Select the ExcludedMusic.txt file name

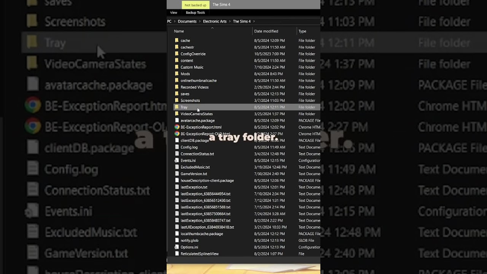coord(195,167)
